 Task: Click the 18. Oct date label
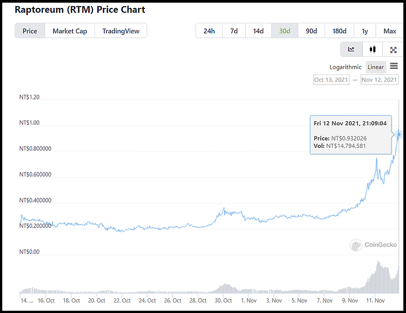point(71,301)
